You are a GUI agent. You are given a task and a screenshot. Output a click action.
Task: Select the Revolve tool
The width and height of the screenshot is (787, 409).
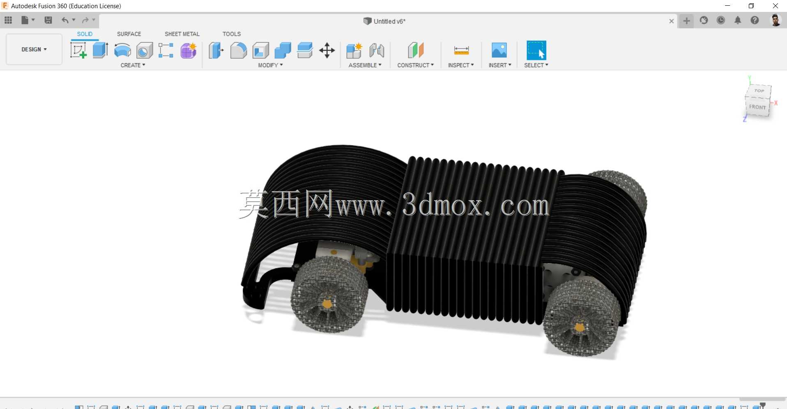pos(122,50)
